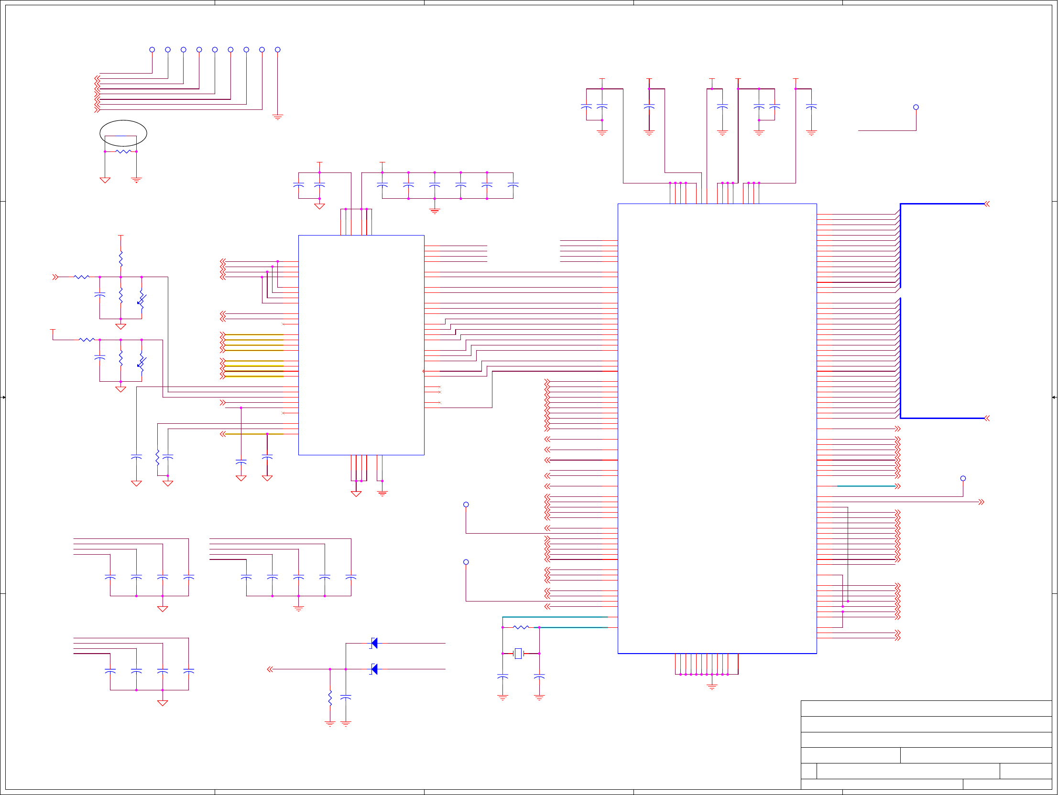Select the lower variable resistor symbol
Screen dimensions: 1058x795
click(142, 362)
